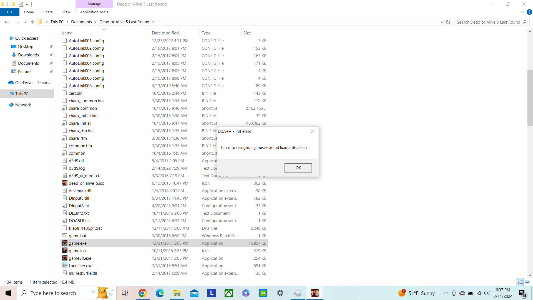Select the d3d9.log text file icon
This screenshot has height=300, width=533.
point(65,168)
